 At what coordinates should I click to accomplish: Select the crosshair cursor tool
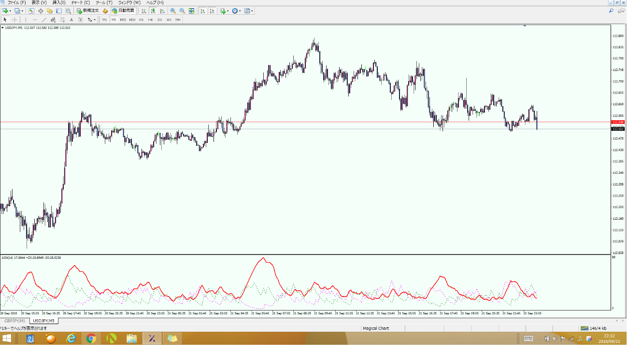(x=14, y=20)
